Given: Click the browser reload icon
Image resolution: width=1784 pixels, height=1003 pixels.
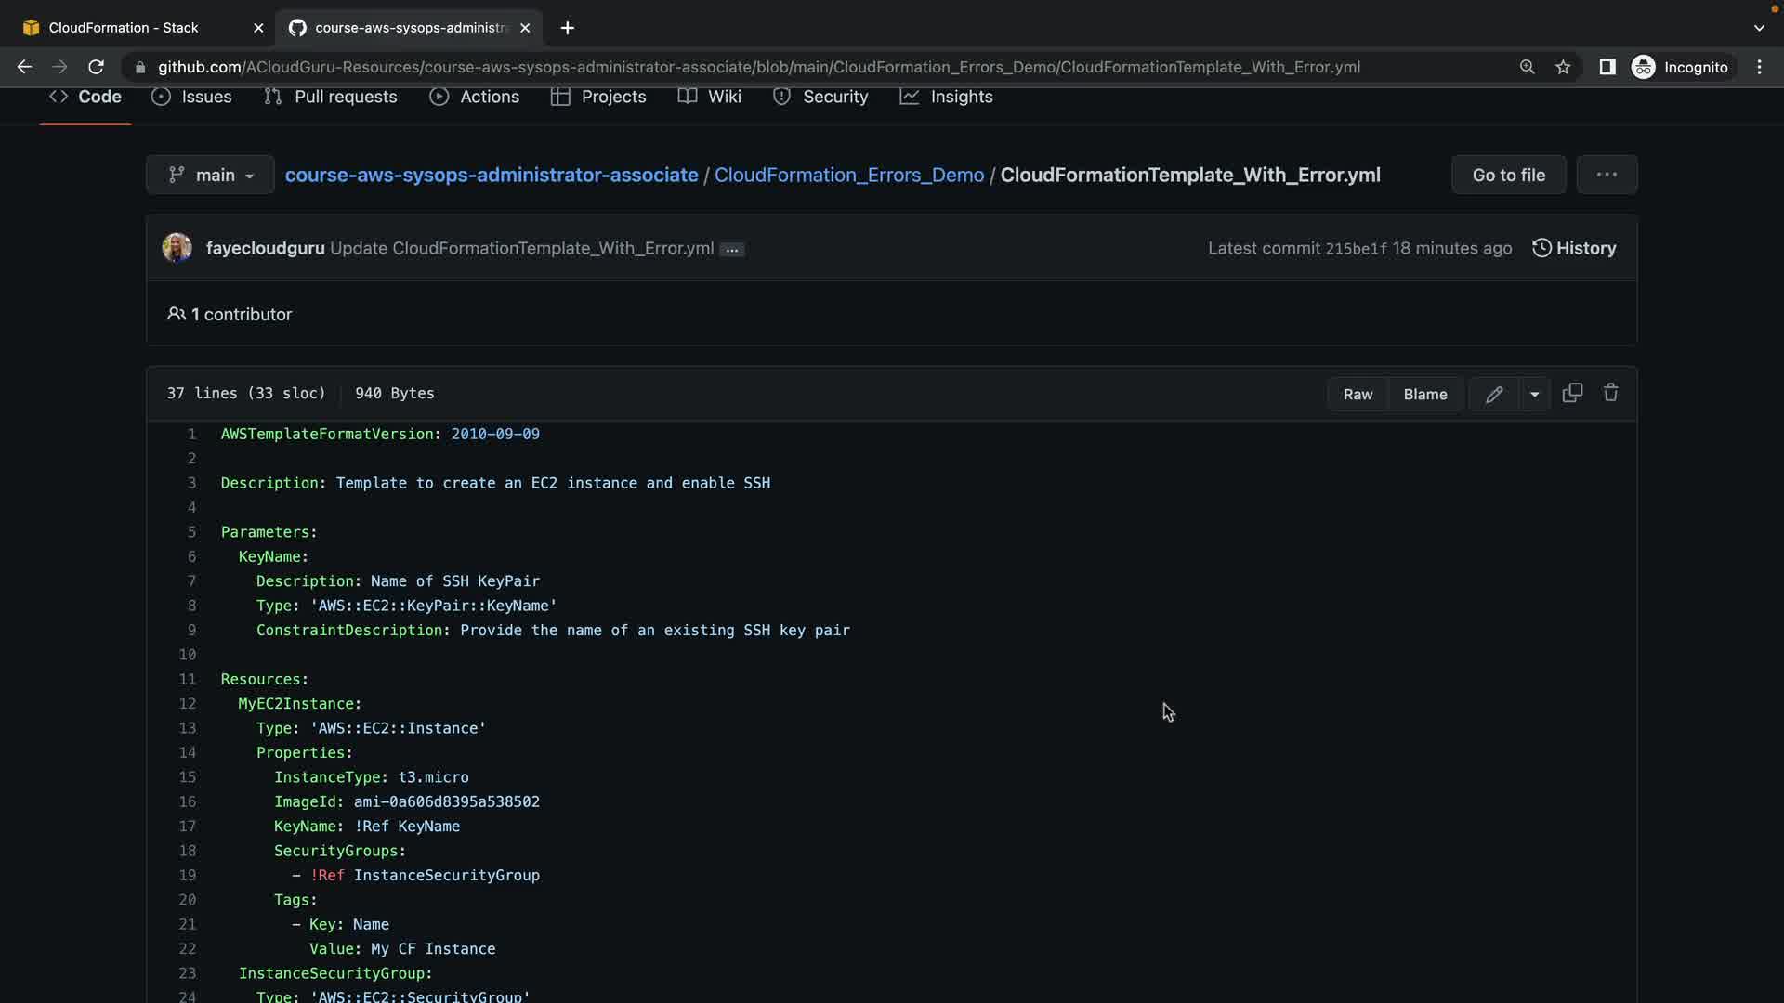Looking at the screenshot, I should click(x=96, y=67).
